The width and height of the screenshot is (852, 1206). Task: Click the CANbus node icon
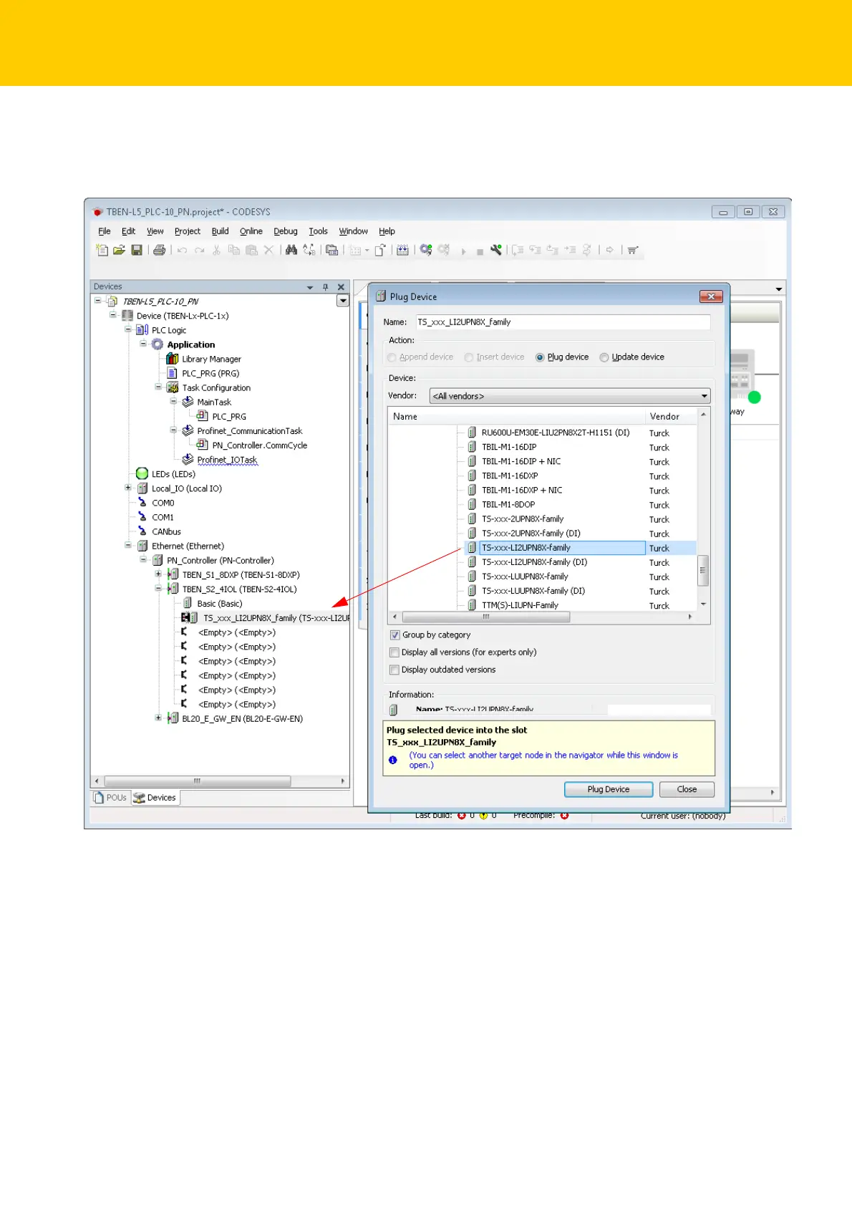pos(142,531)
